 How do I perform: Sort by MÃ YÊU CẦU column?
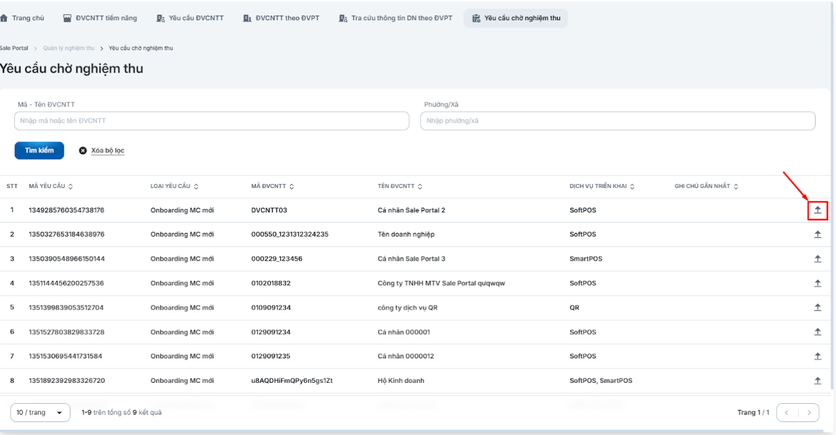[x=71, y=187]
